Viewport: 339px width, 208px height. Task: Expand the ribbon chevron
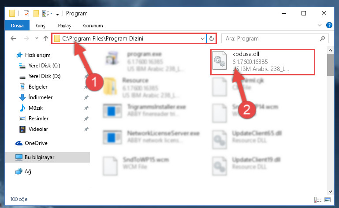pos(320,25)
